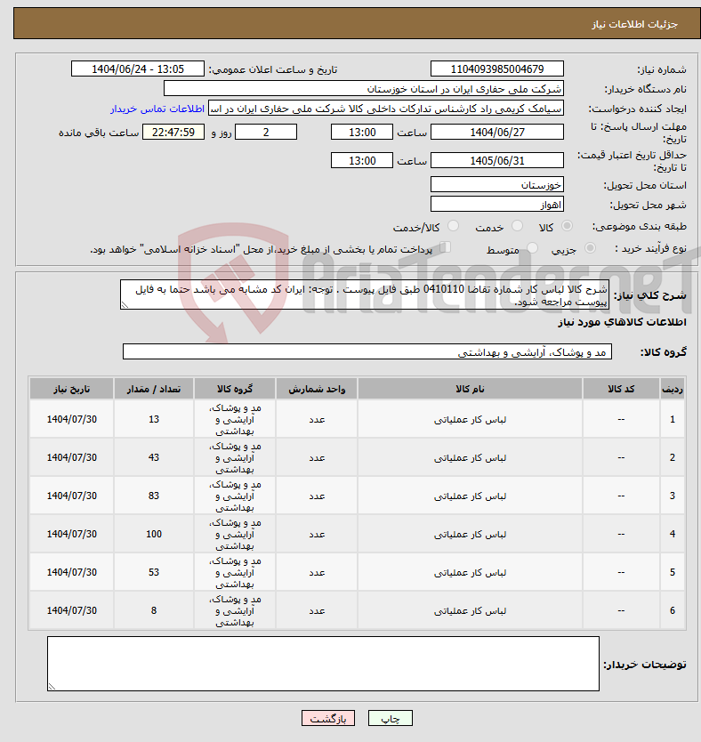Viewport: 701px width, 742px height.
Task: Open the اطلاعات تماس خریدار link
Action: [x=157, y=109]
